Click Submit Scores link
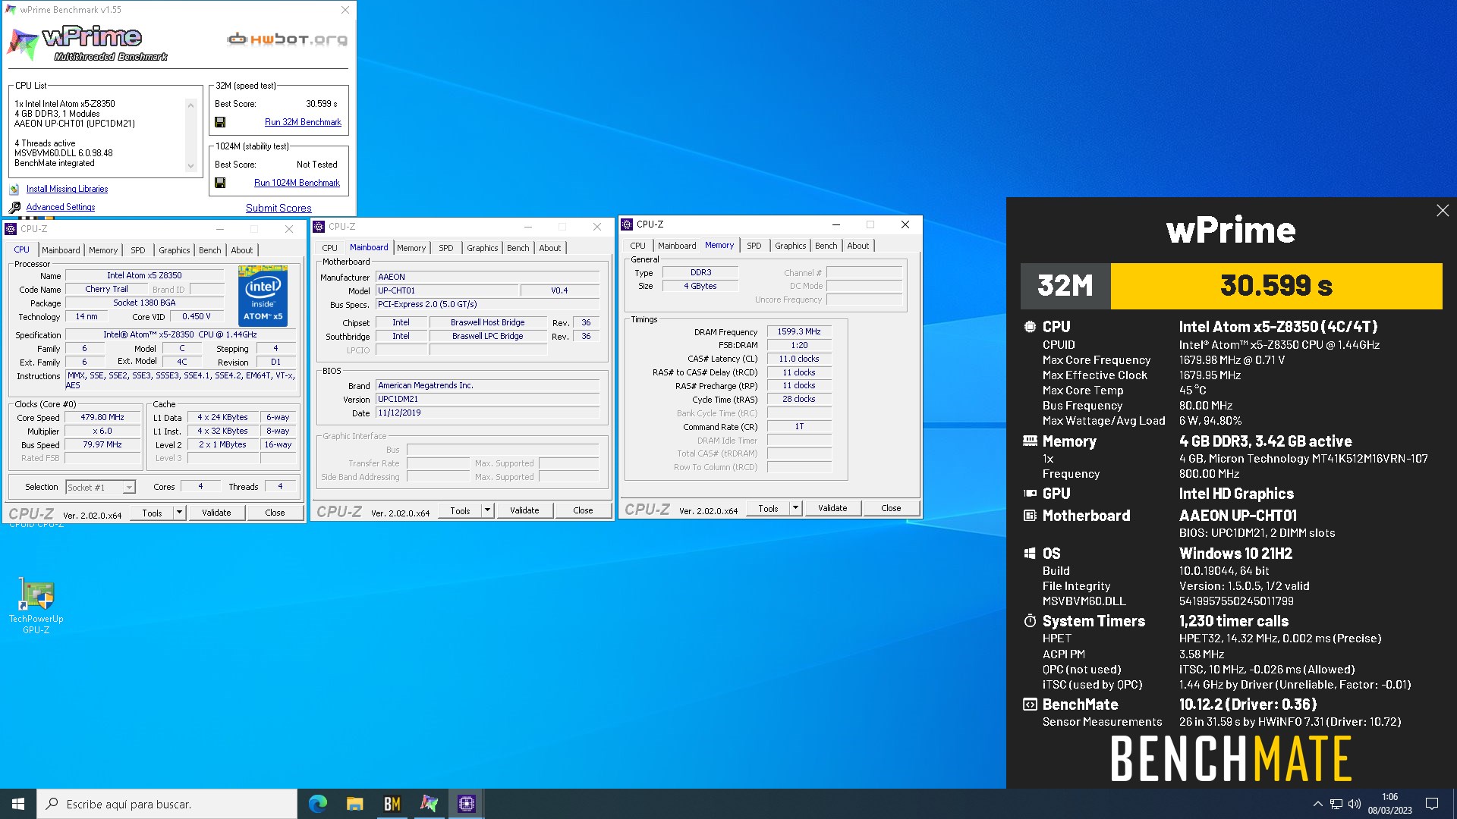Viewport: 1457px width, 819px height. 278,208
